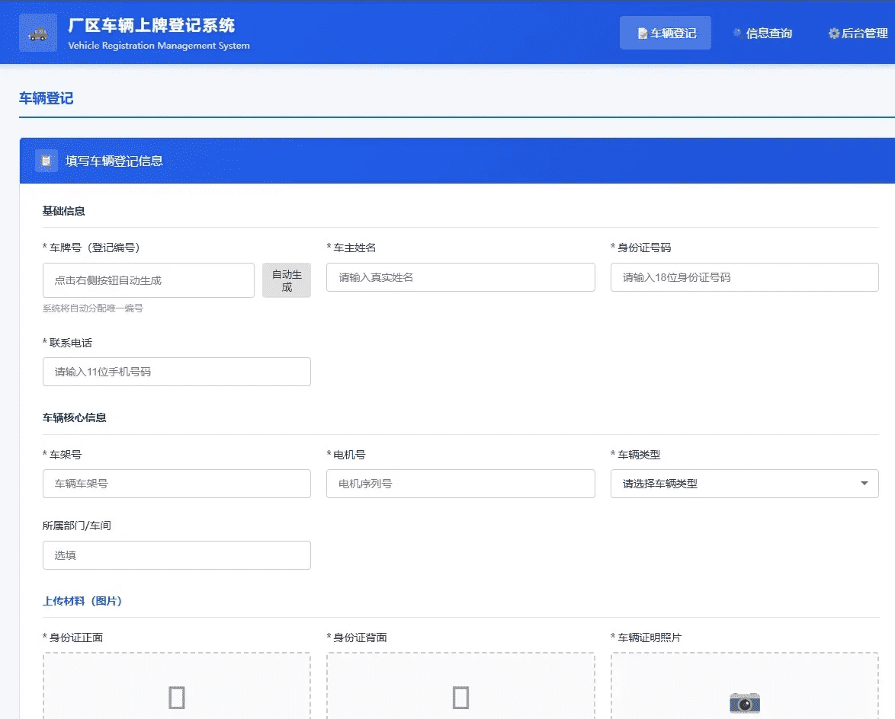Screen dimensions: 895x719
Task: Focus the 身份证号码 input field
Action: [x=744, y=277]
